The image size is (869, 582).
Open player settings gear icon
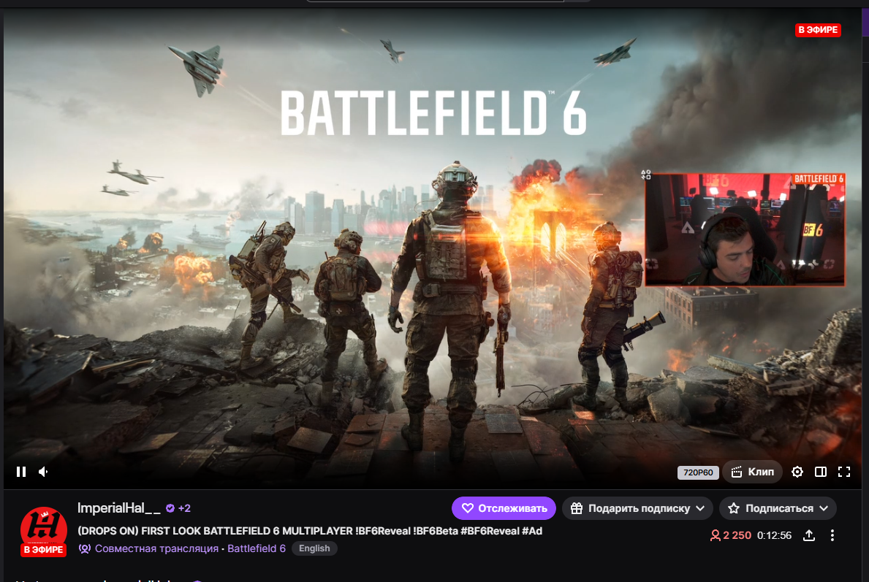tap(797, 472)
